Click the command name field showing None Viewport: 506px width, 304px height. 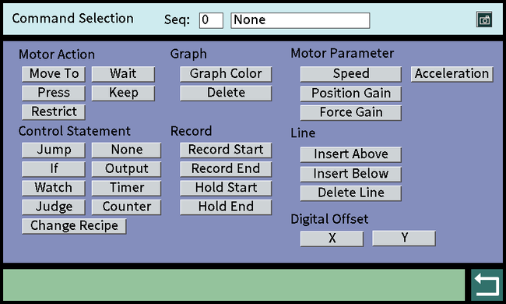(x=300, y=20)
